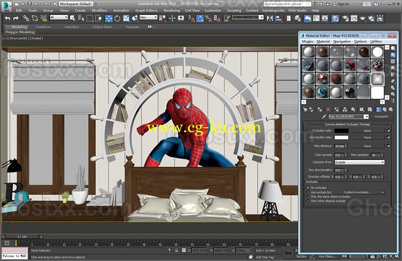
Task: Toggle the Unoccluded color map checkbox
Action: [x=388, y=138]
